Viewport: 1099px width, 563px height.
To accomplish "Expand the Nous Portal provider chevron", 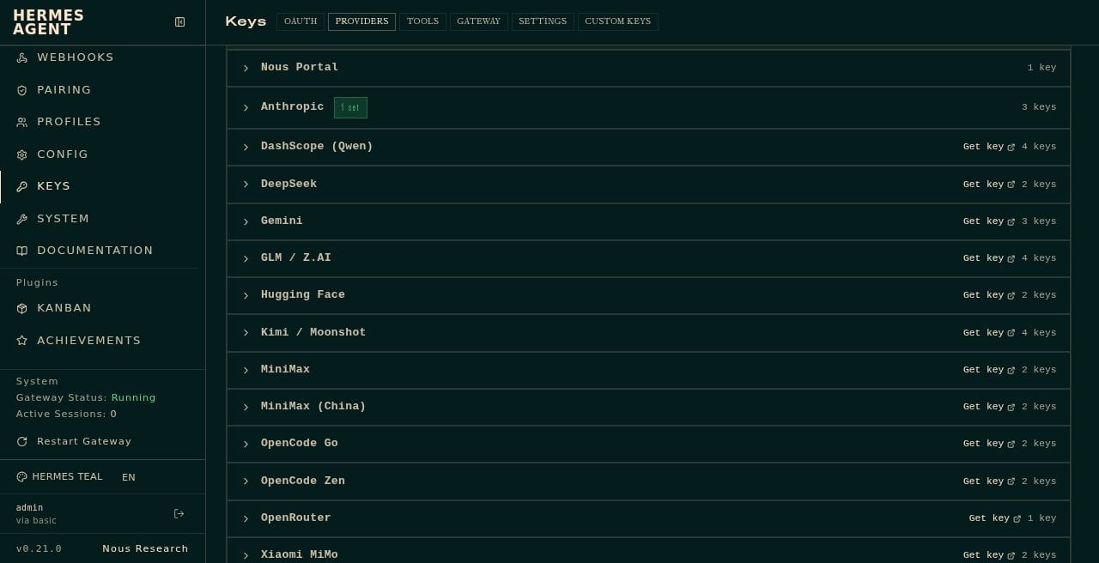I will click(246, 68).
